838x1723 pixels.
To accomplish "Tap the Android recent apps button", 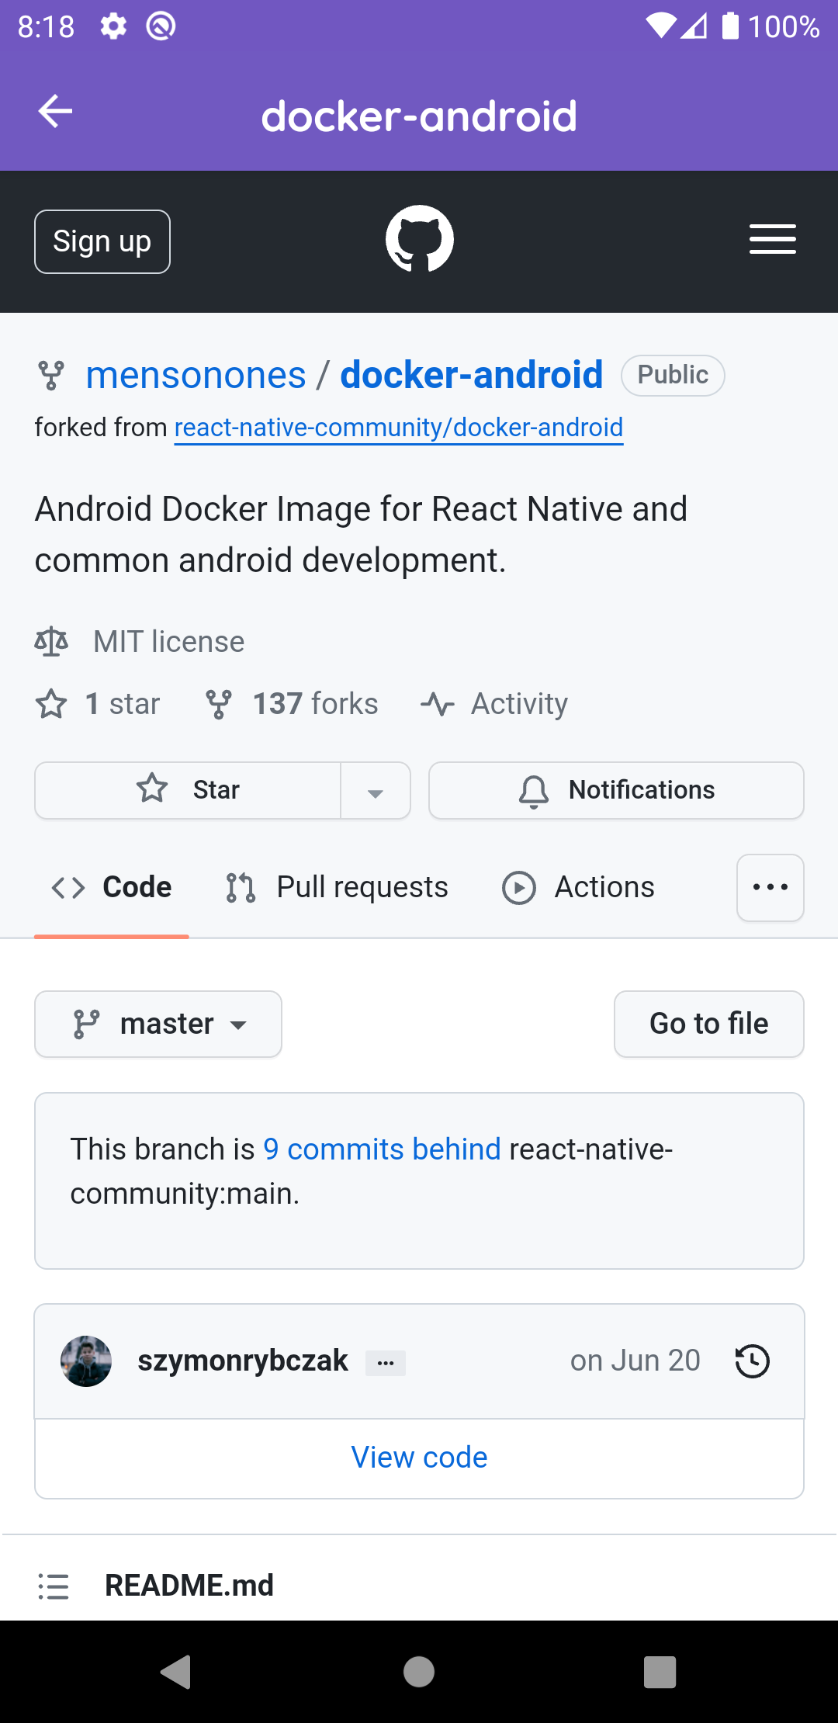I will click(x=660, y=1672).
